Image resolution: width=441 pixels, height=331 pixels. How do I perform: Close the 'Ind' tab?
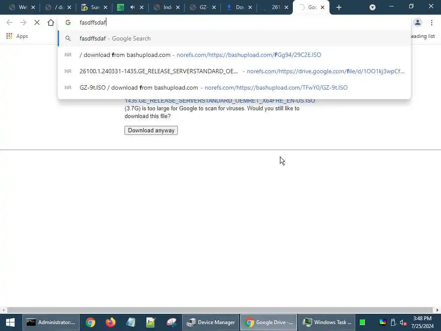[178, 8]
